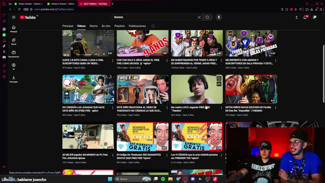Play the 9 AÑOS thumbnail video

click(x=142, y=43)
